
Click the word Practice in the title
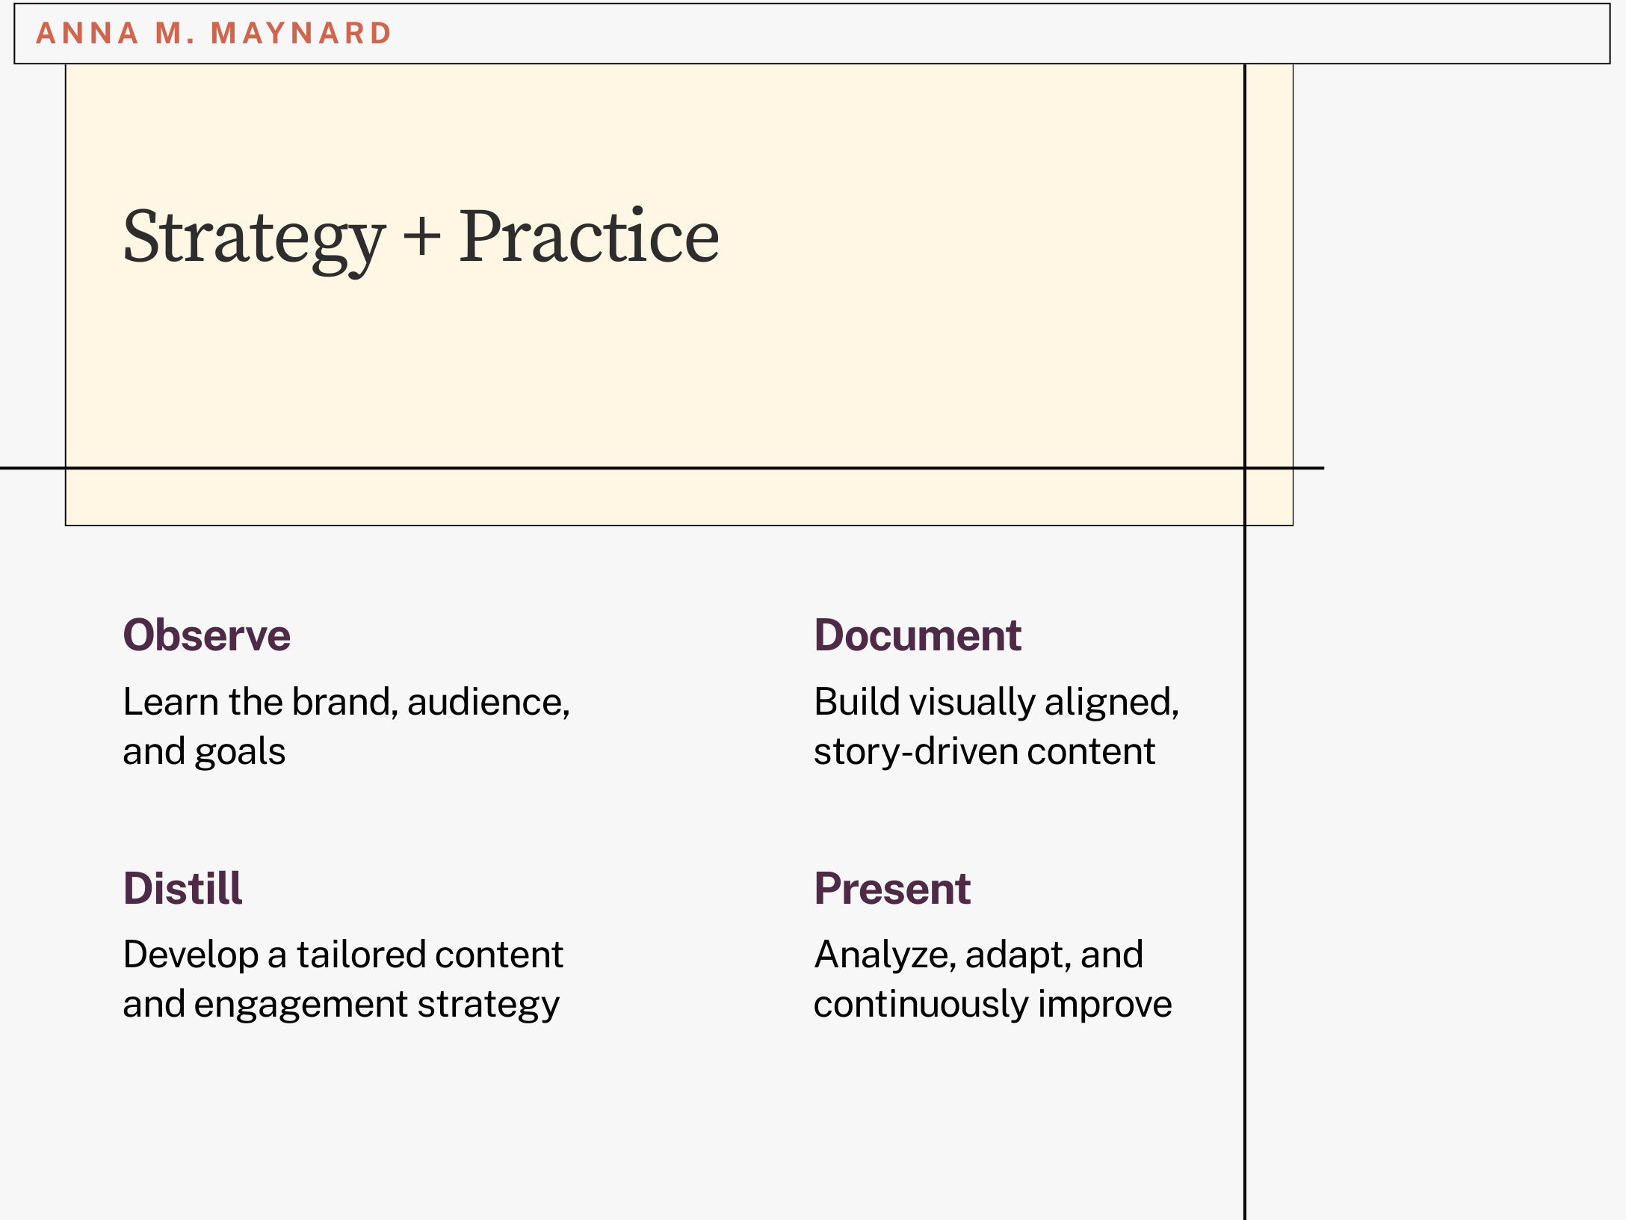pos(588,238)
